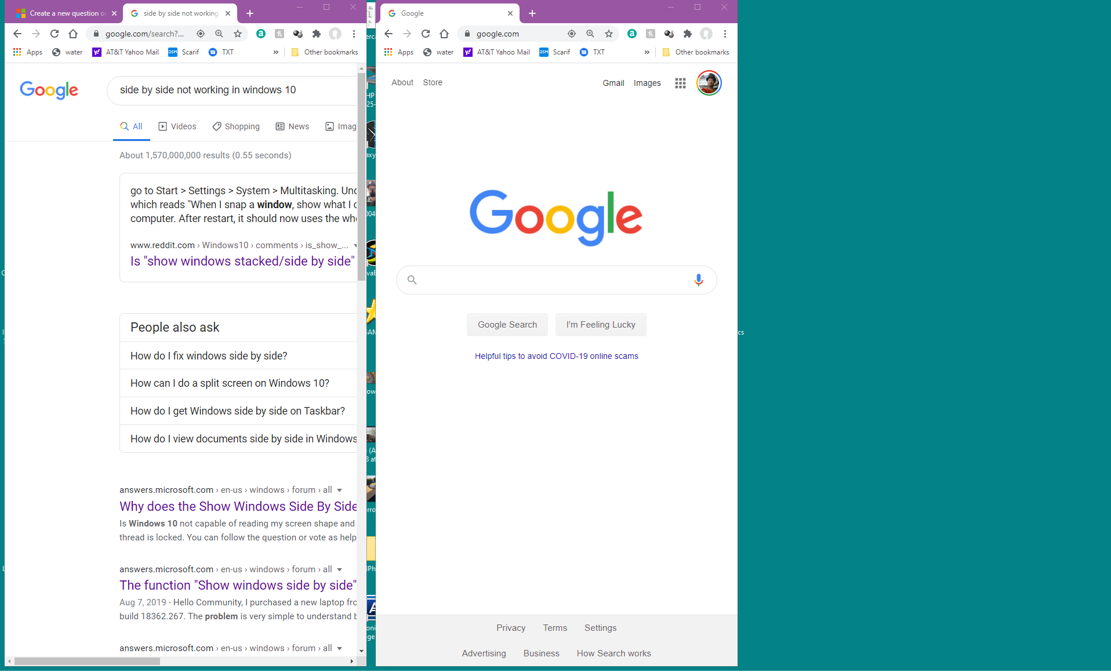Open Chrome menu (three dots) in right window

pyautogui.click(x=725, y=34)
